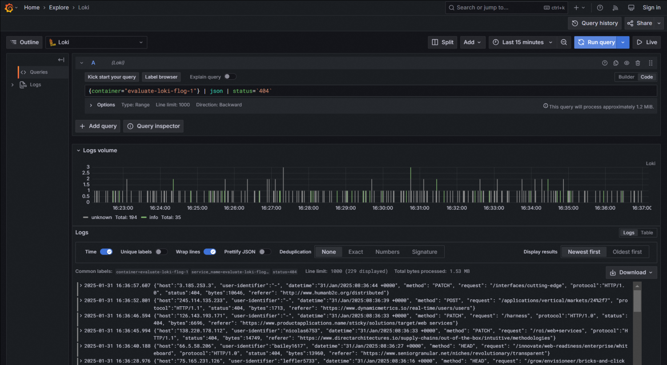Zoom out the time range with magnifier icon
Viewport: 667px width, 365px height.
[x=564, y=42]
